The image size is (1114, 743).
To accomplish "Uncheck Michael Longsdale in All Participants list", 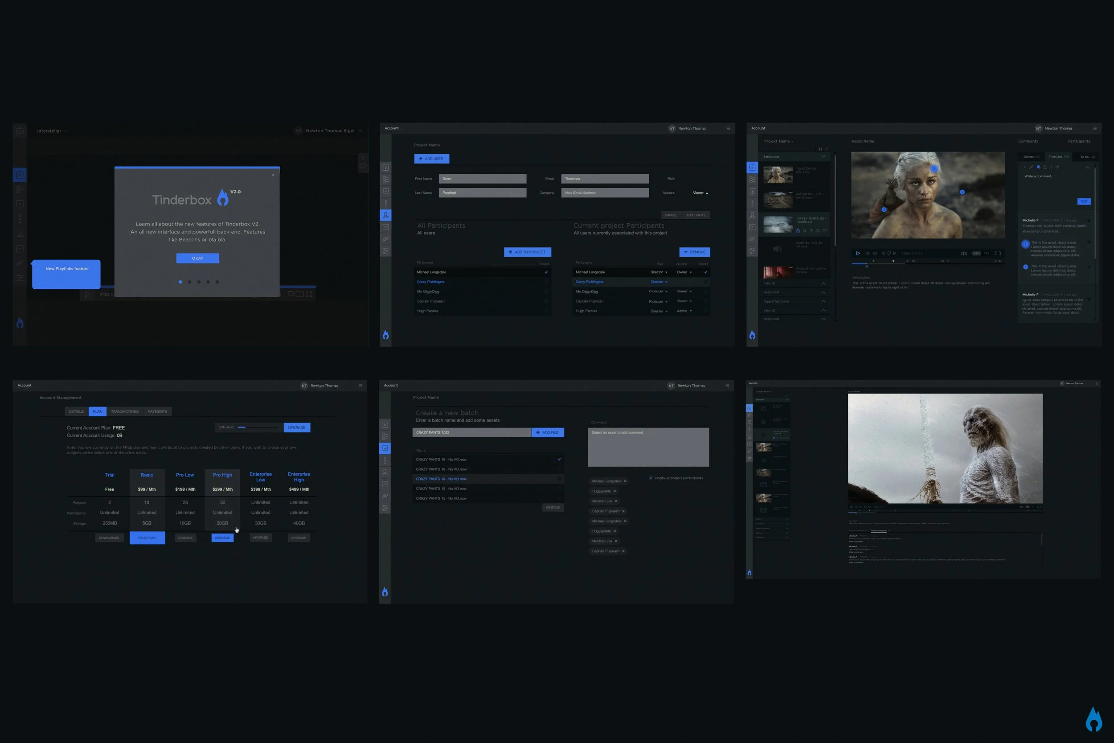I will (x=546, y=272).
